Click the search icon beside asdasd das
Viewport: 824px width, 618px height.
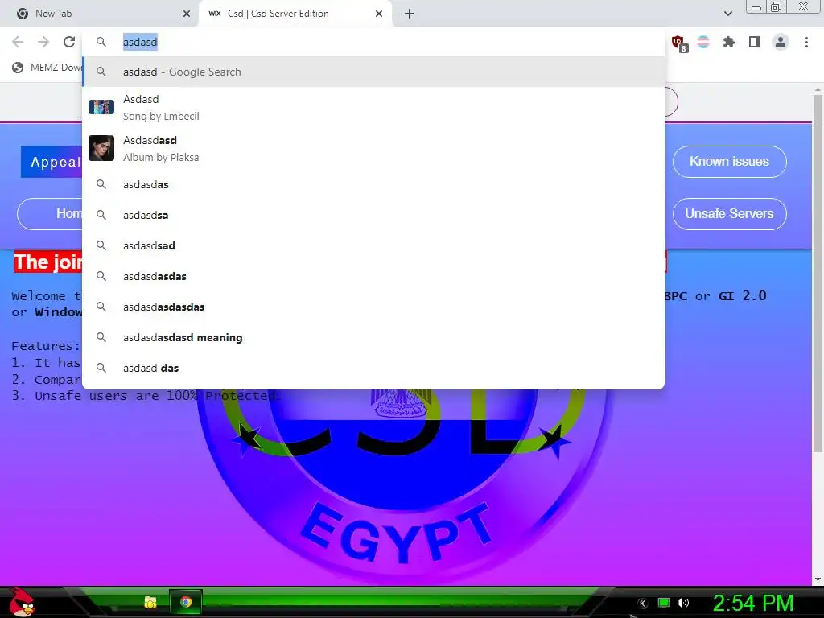101,368
